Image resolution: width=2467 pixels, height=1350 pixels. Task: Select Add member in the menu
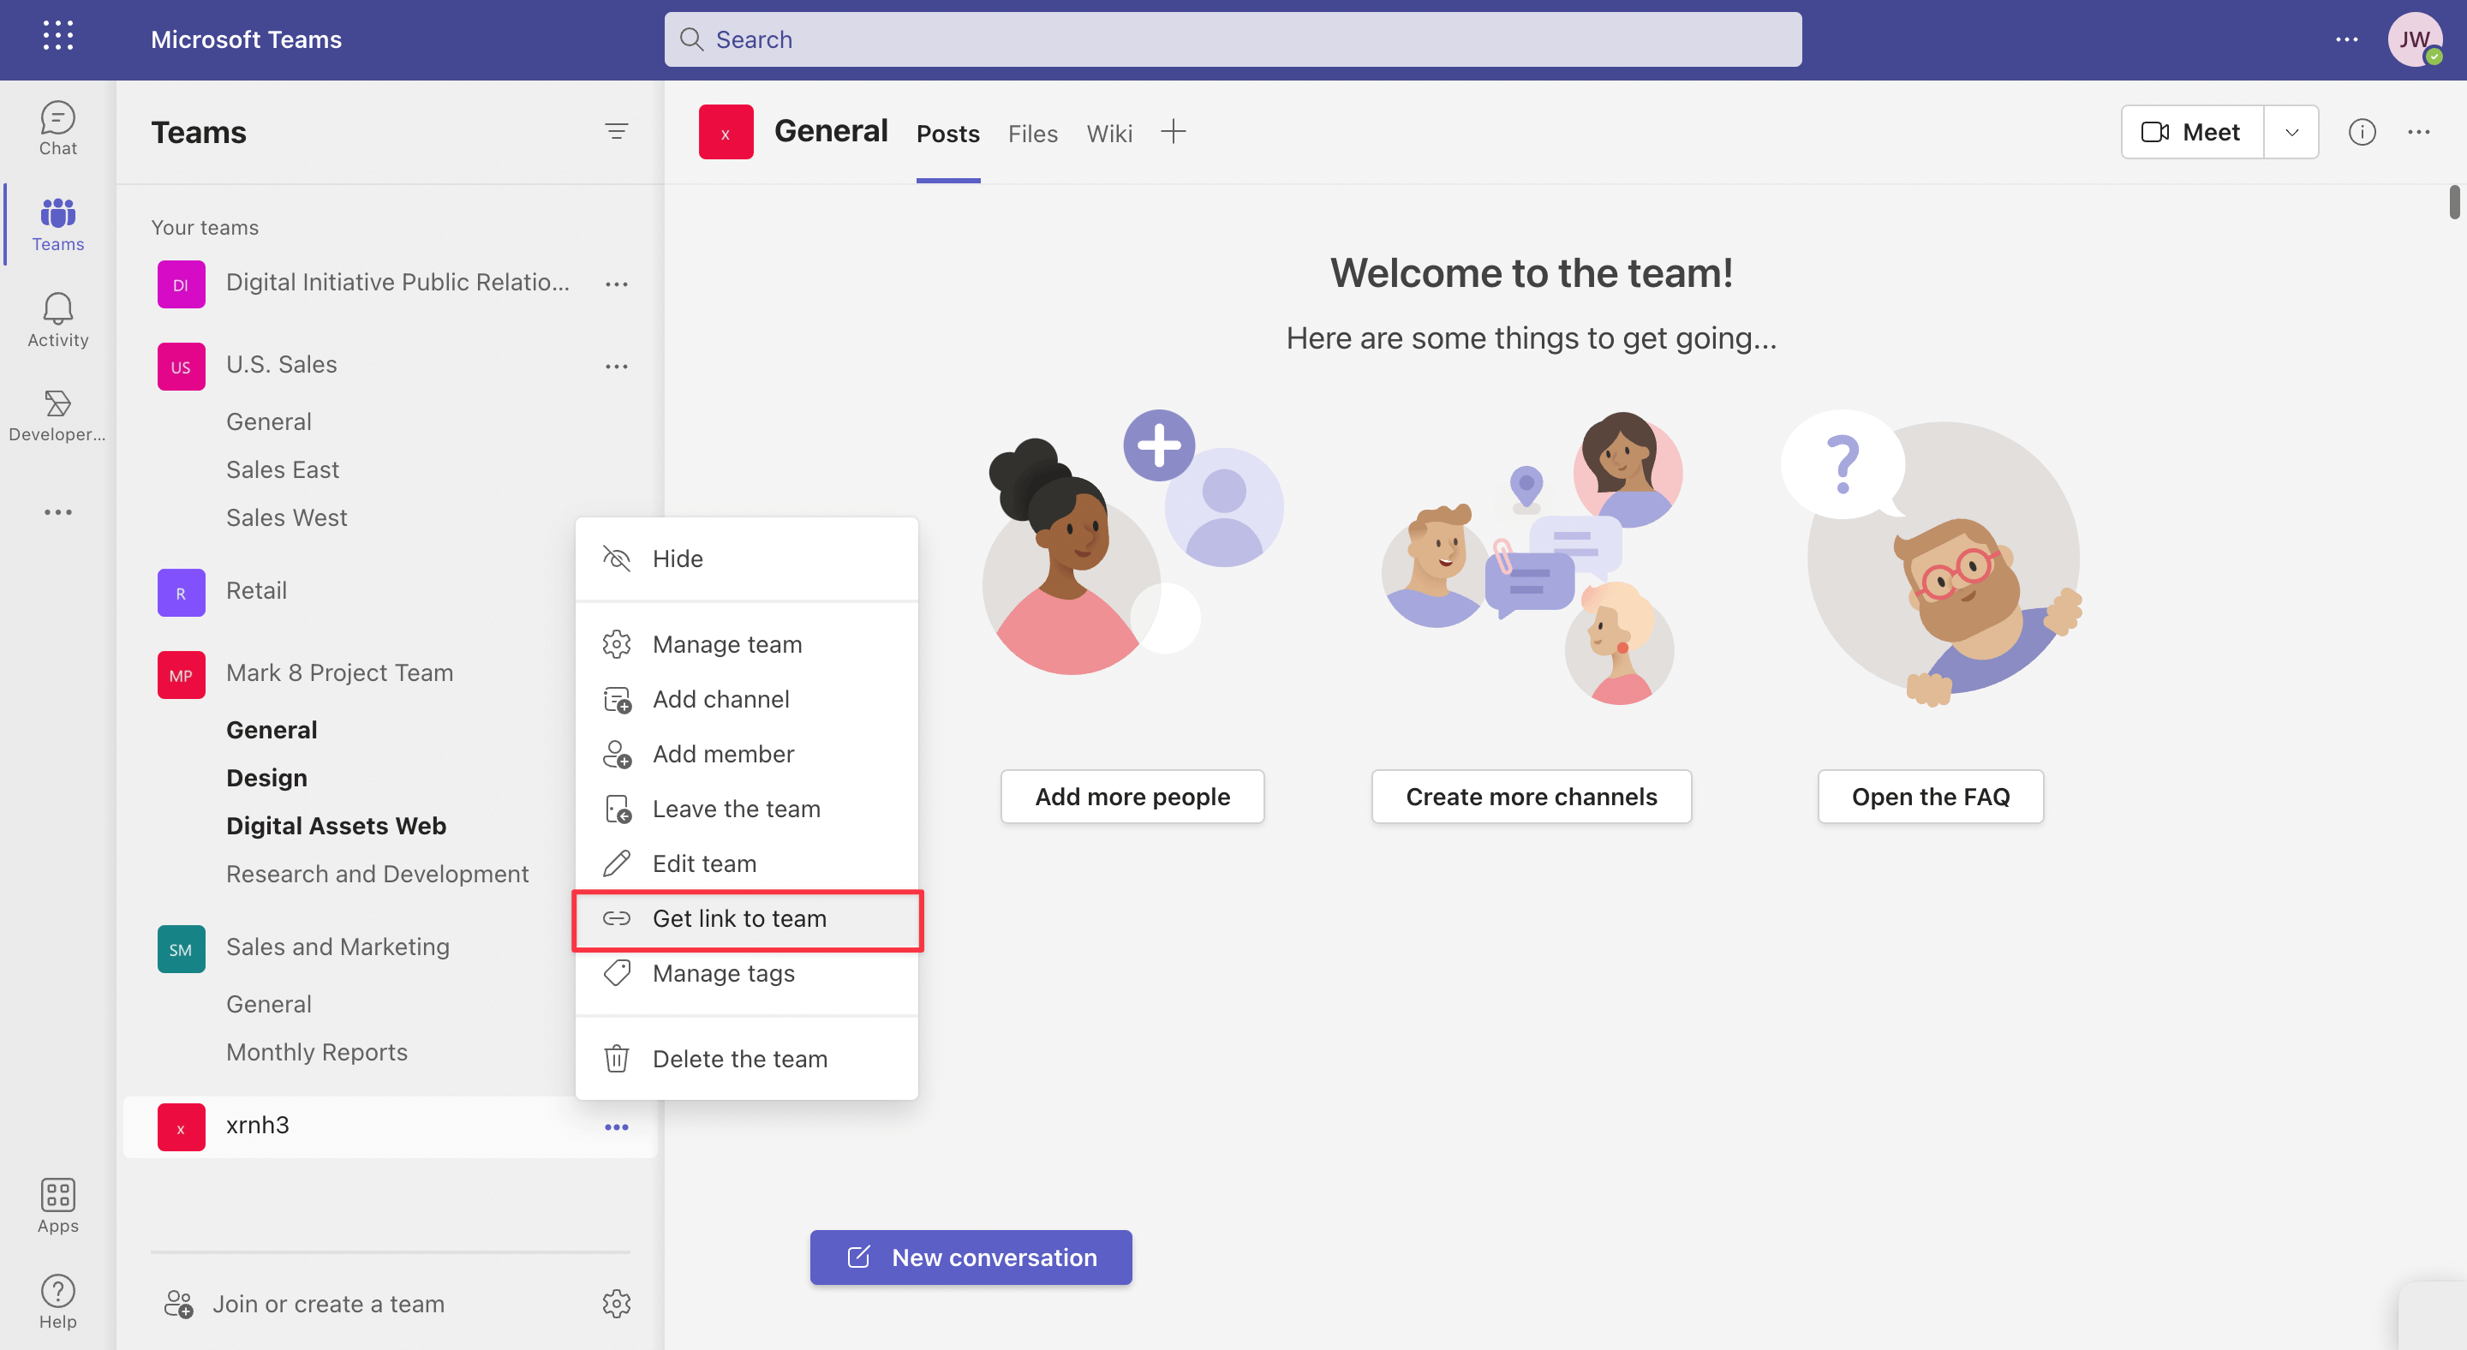coord(746,754)
